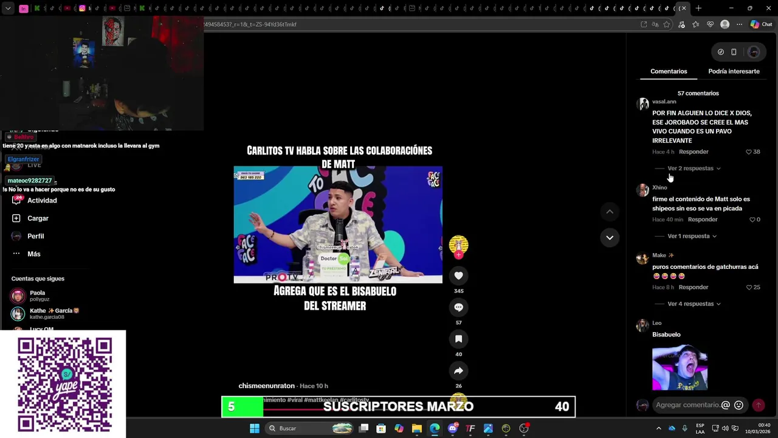Reply to vasal.ann's comment

694,152
